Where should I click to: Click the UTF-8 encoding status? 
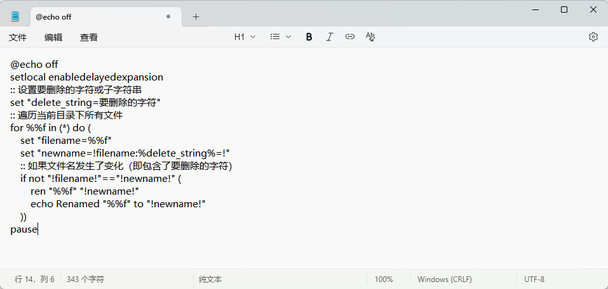coord(534,279)
